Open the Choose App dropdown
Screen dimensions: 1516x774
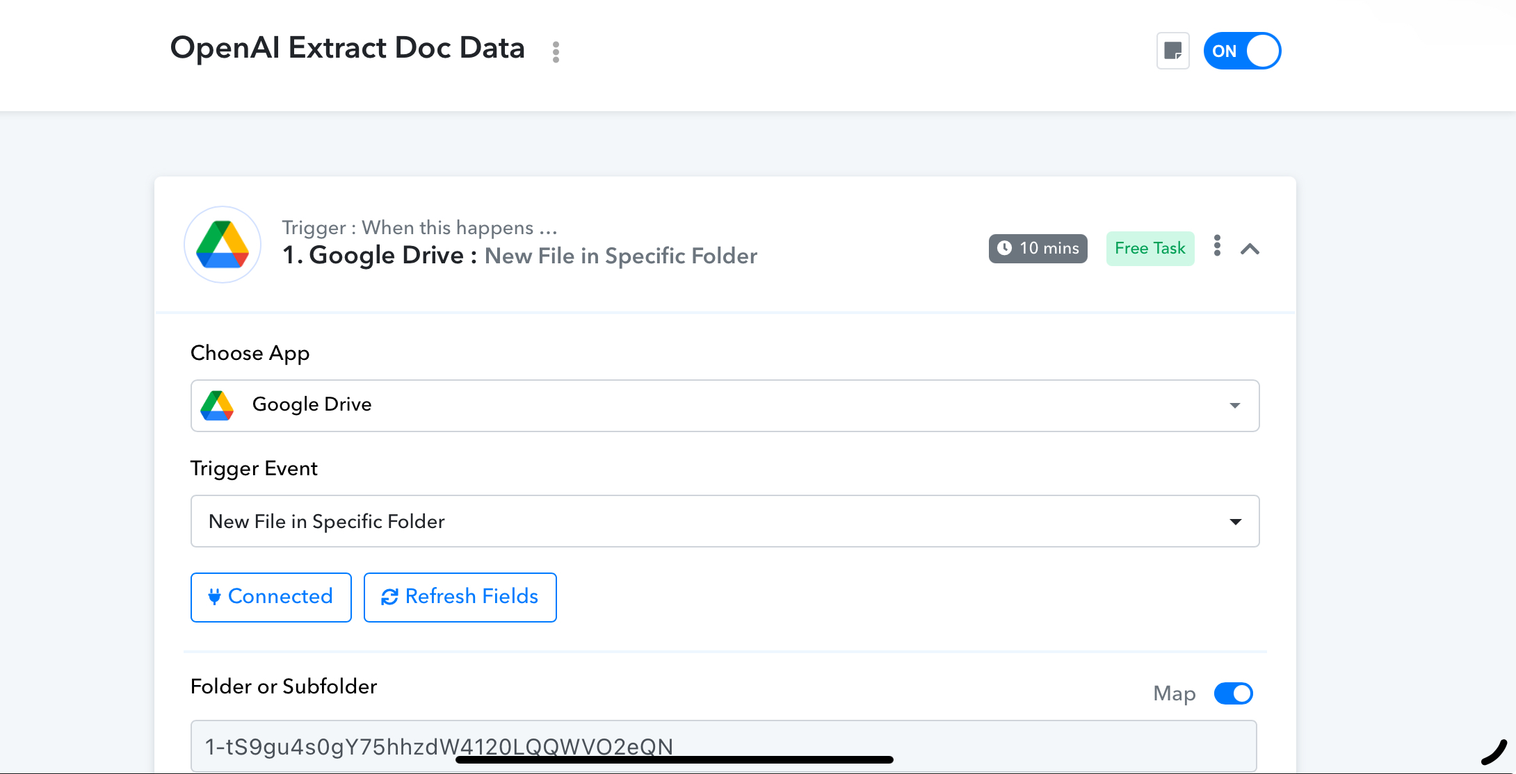[x=725, y=405]
